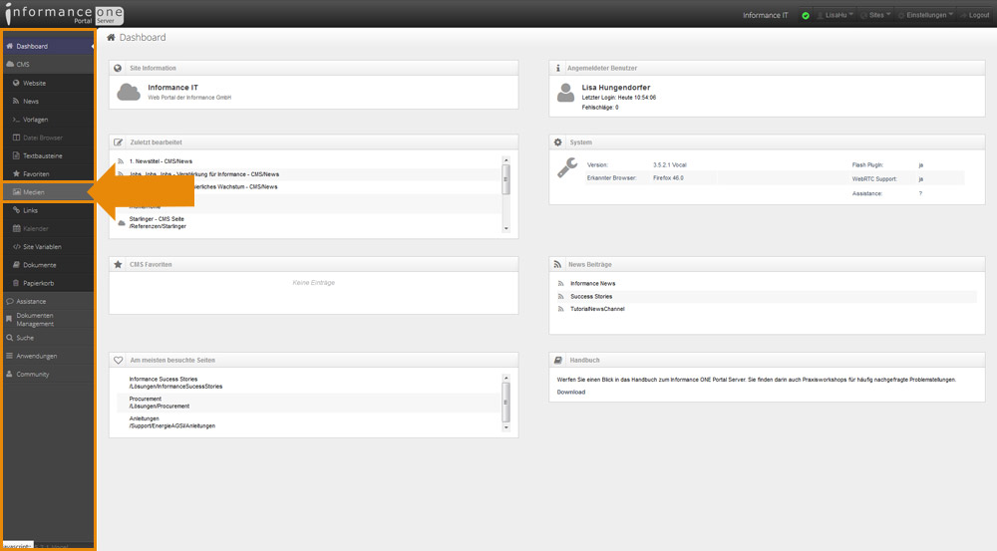
Task: Click scroll-up arrow in Zuletzt bearbeitet list
Action: tap(506, 160)
